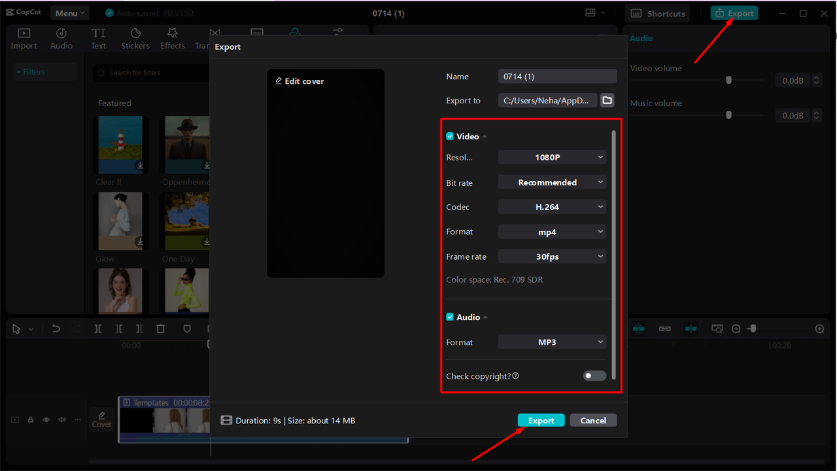Screen dimensions: 837x471
Task: Click the Delete trash icon in timeline
Action: (161, 329)
